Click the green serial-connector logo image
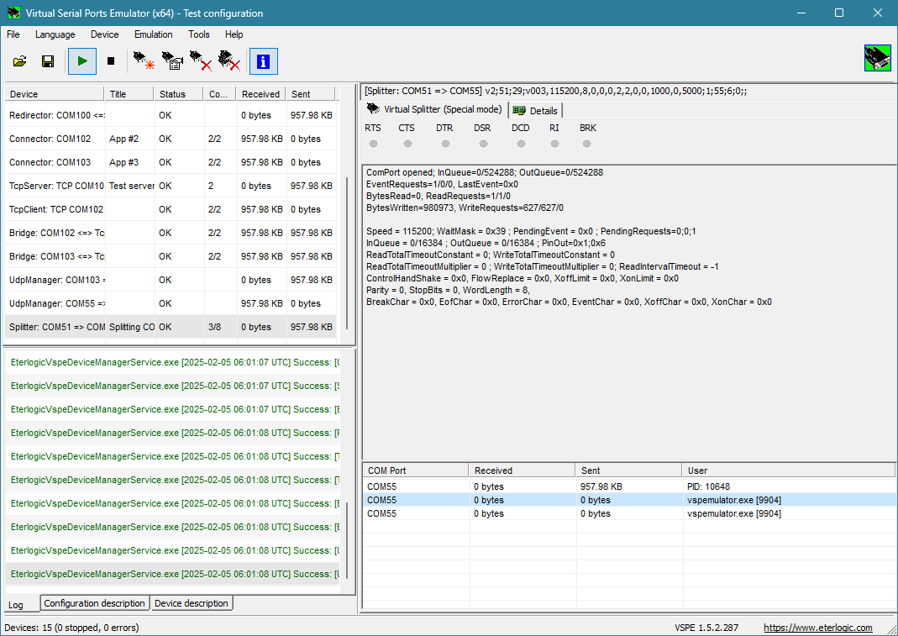The image size is (898, 636). pos(877,59)
